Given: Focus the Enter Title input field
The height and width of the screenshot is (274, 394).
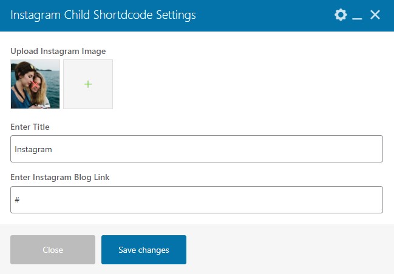Looking at the screenshot, I should coord(197,149).
